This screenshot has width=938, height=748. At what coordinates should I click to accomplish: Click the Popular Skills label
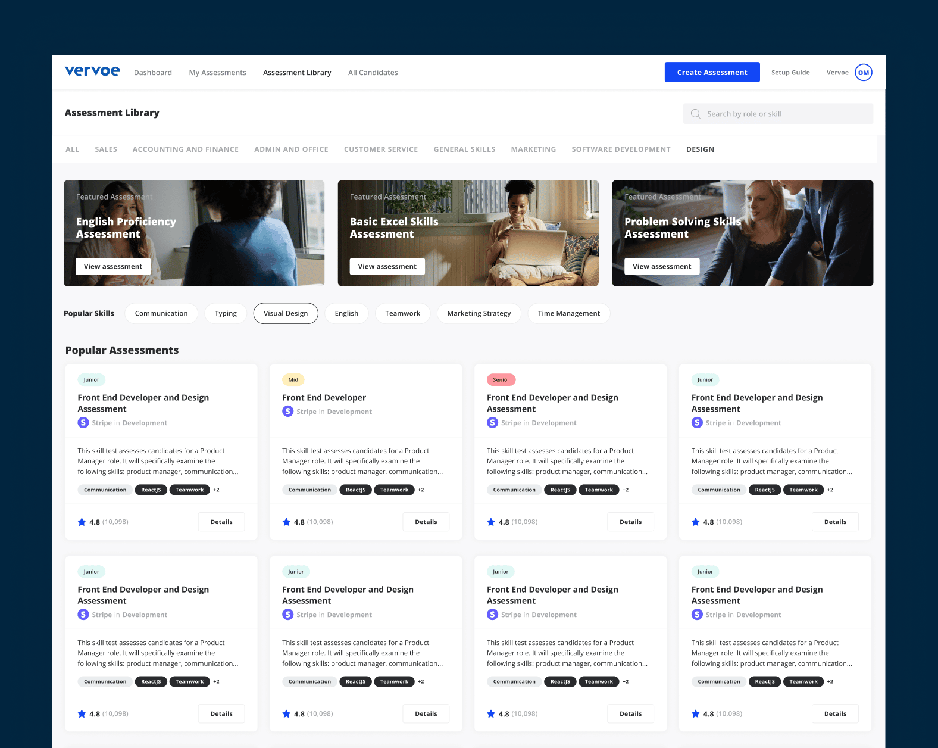89,313
